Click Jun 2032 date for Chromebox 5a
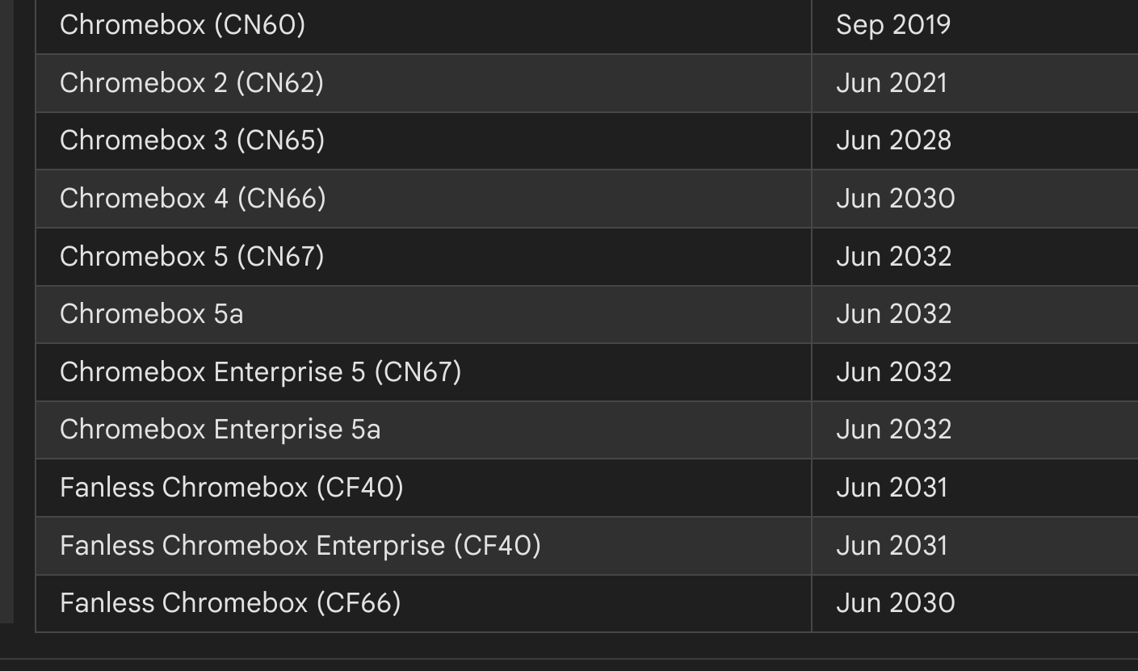The width and height of the screenshot is (1138, 671). click(893, 314)
